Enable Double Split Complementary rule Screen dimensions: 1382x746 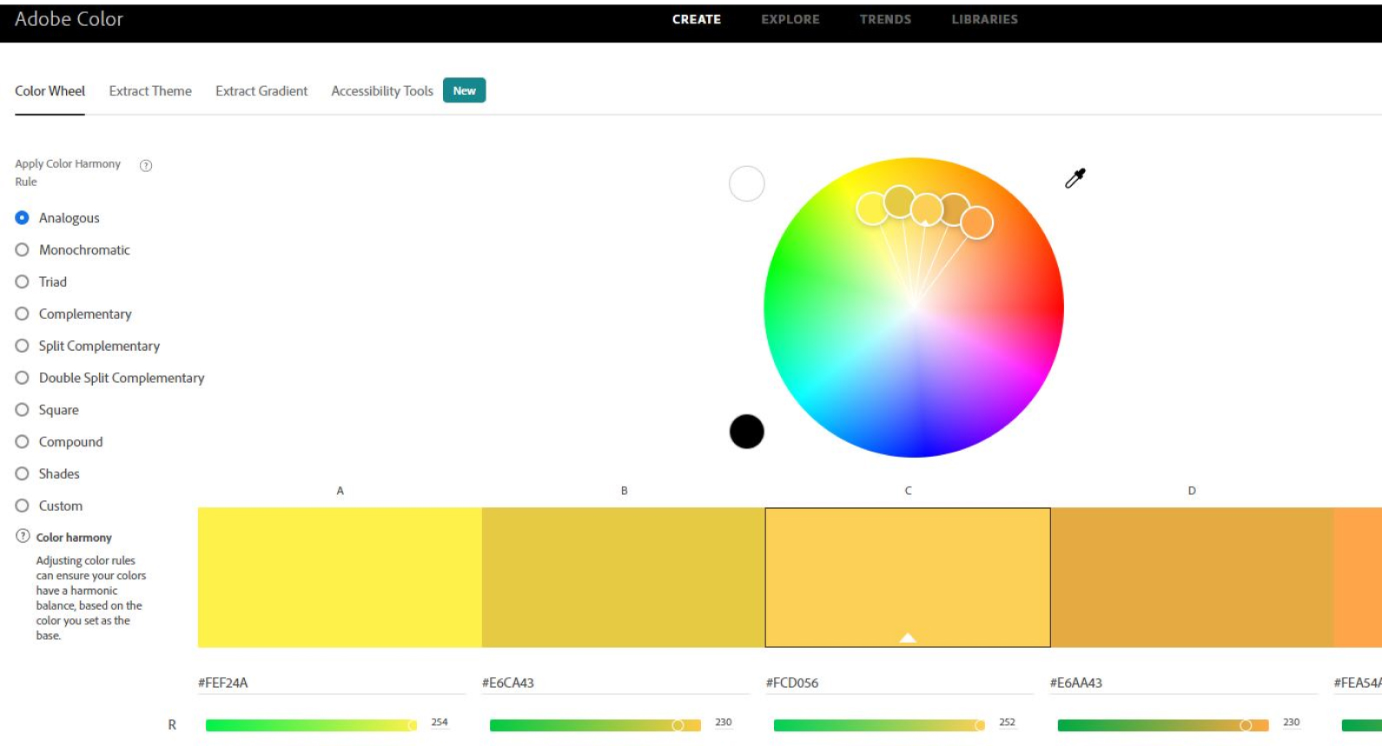[x=22, y=378]
